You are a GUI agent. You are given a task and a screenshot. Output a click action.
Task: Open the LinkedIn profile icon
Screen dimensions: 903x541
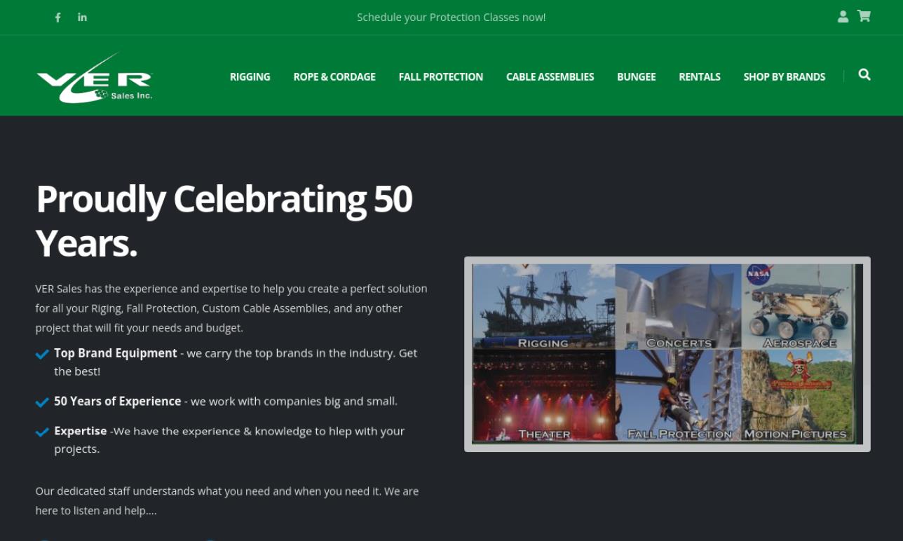pyautogui.click(x=82, y=17)
